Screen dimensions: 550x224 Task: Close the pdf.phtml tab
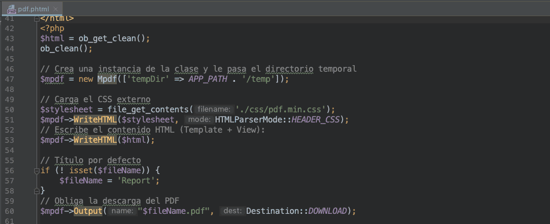click(56, 9)
